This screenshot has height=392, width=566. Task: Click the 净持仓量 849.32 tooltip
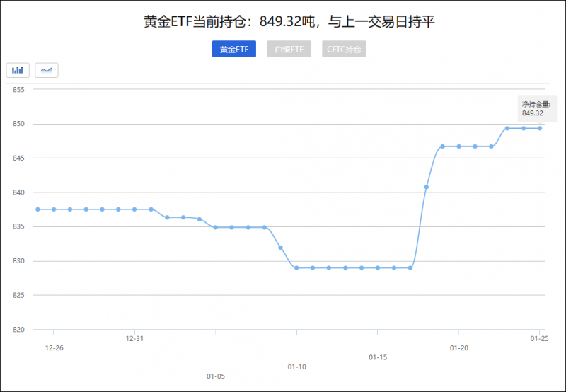point(537,109)
